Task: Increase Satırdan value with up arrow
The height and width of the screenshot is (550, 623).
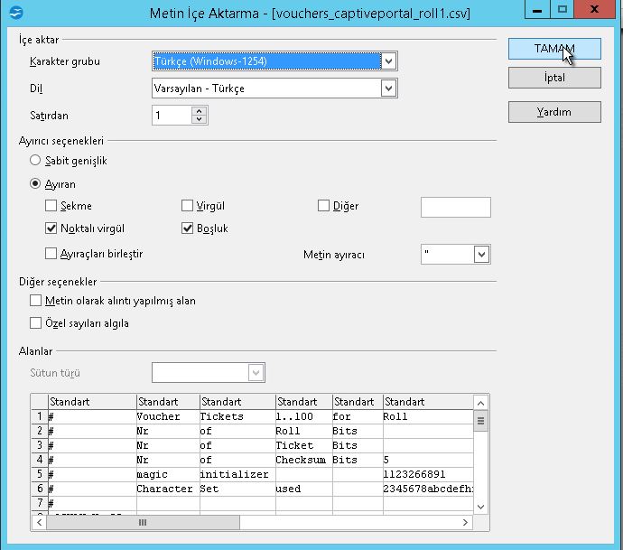Action: [x=200, y=111]
